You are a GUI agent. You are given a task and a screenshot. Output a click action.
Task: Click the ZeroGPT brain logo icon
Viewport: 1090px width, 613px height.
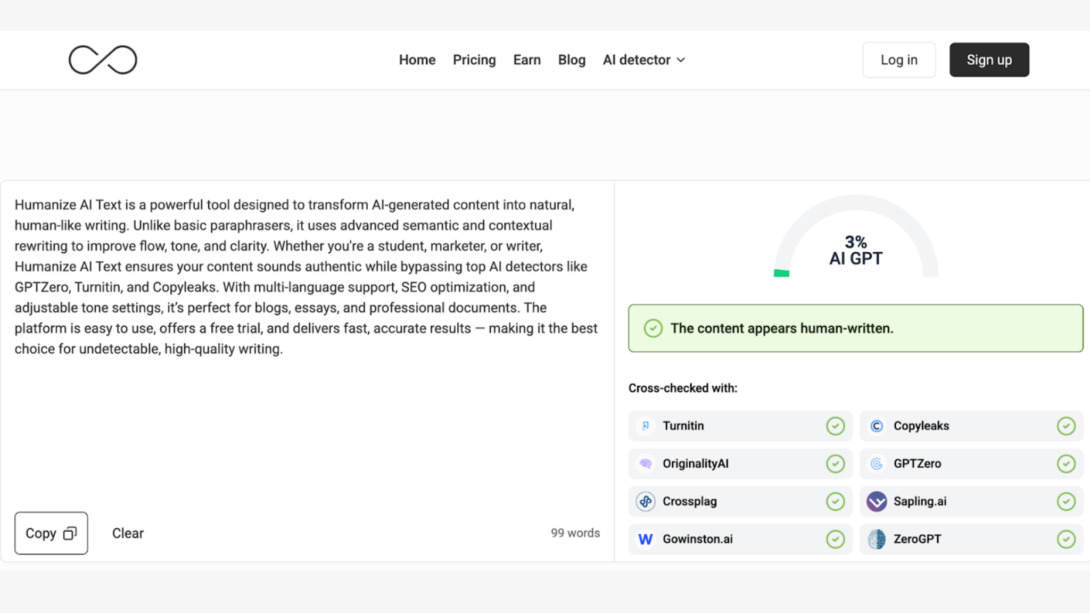pos(877,539)
